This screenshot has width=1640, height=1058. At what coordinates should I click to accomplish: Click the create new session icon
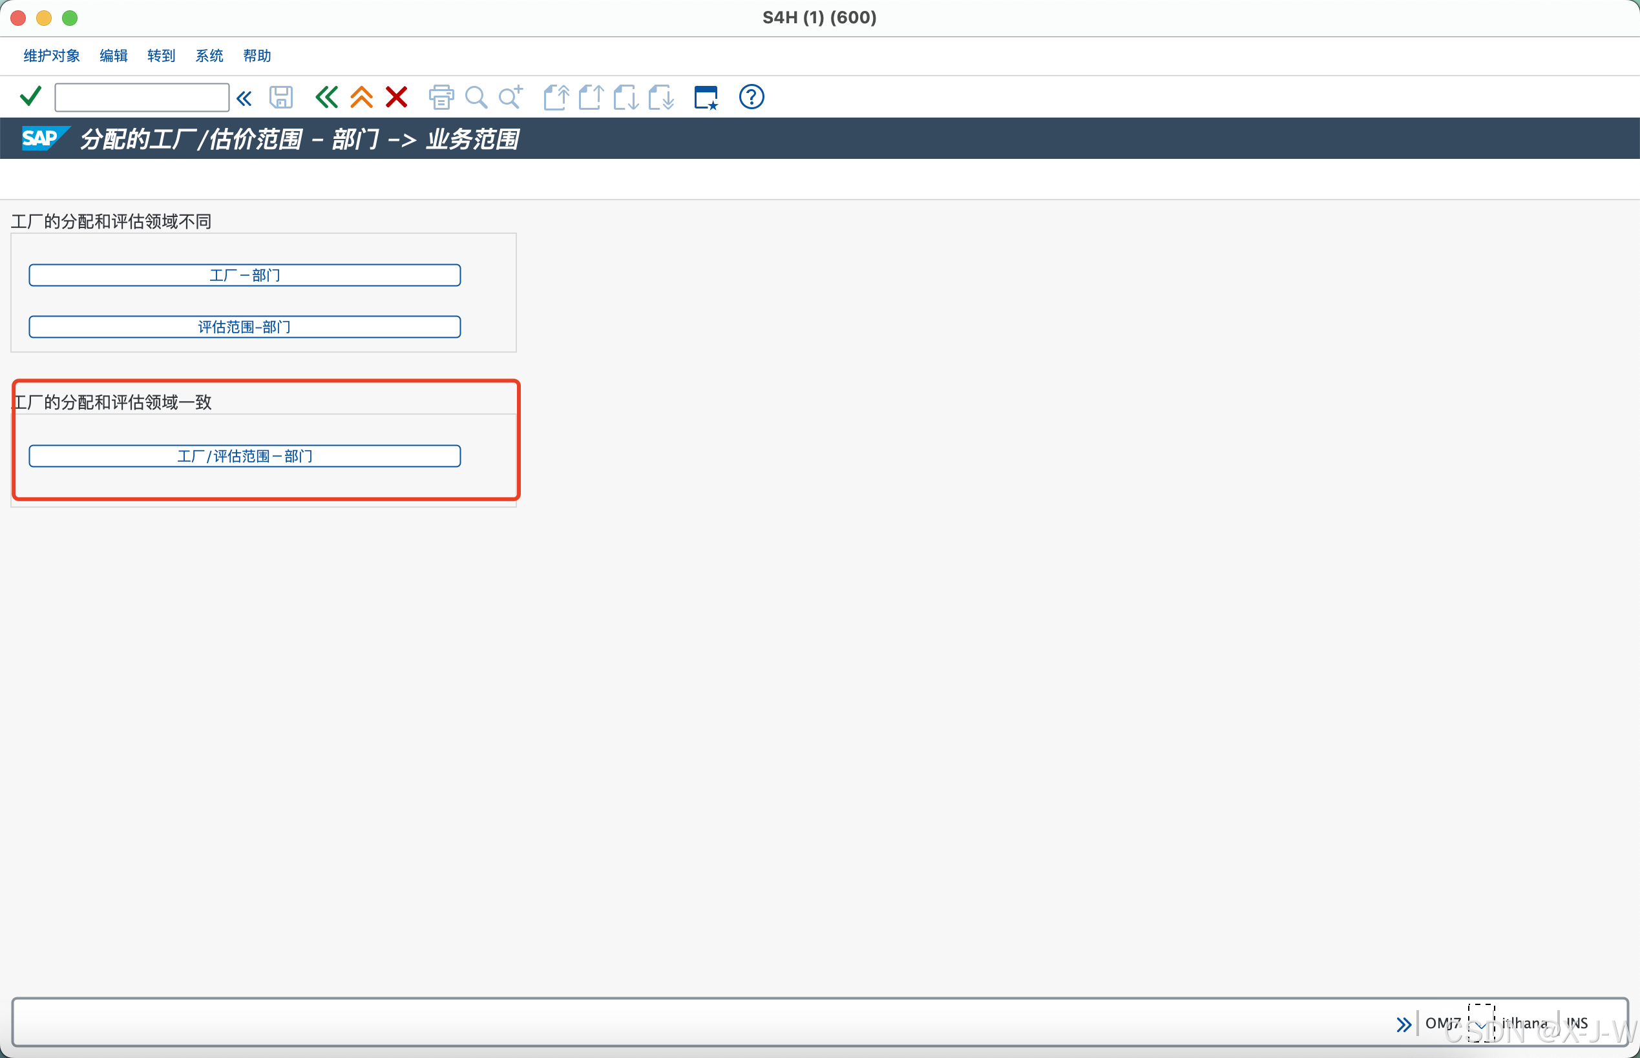point(706,98)
